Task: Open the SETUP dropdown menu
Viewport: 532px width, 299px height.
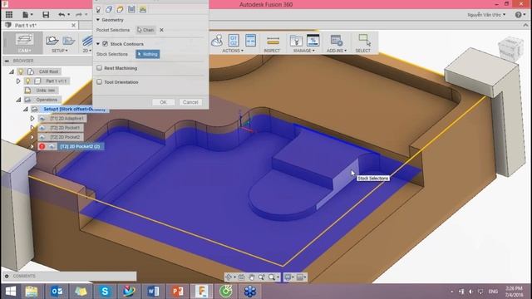Action: pos(59,51)
